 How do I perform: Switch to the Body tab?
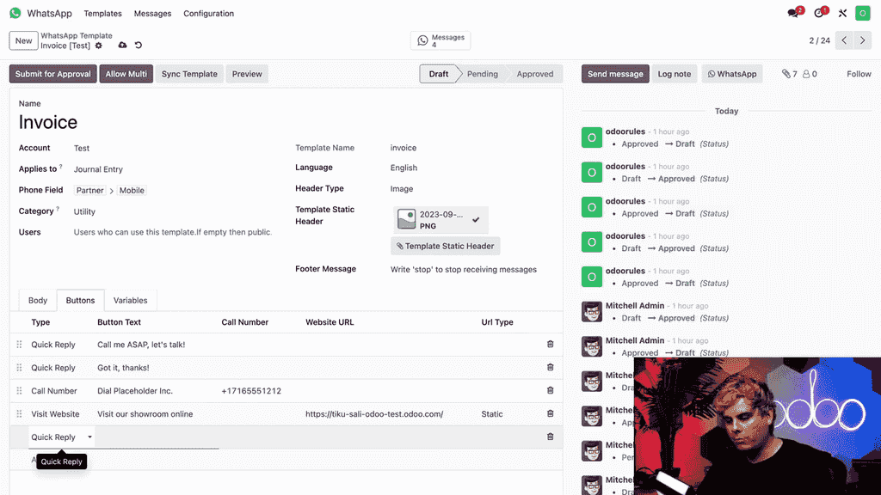point(38,301)
